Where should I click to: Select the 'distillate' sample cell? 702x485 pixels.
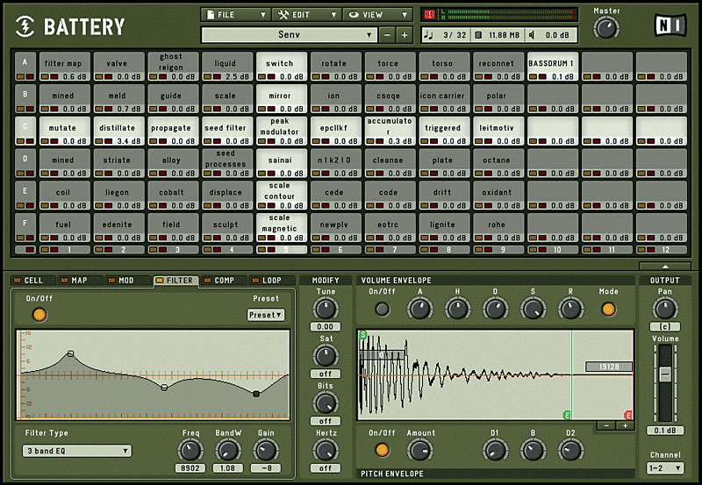click(118, 128)
